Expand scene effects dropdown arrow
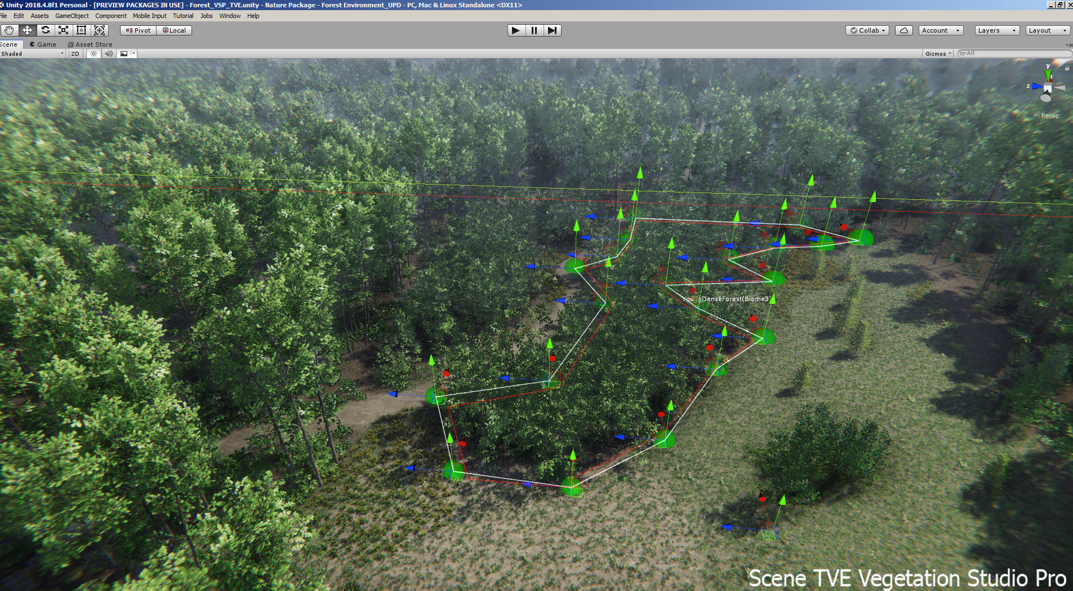 133,53
